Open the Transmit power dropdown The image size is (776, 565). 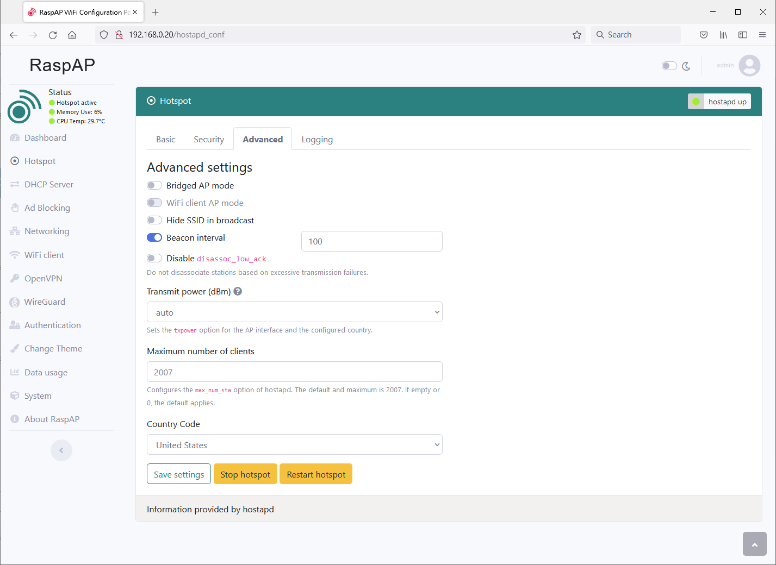(x=295, y=312)
